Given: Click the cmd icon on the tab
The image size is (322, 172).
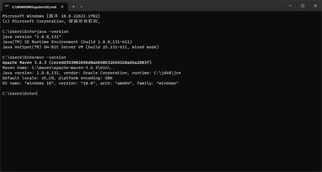Looking at the screenshot, I should pyautogui.click(x=7, y=7).
